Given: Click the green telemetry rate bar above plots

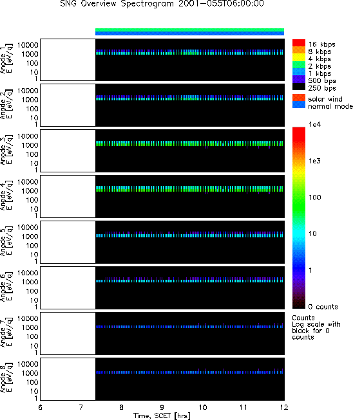Looking at the screenshot, I should coord(189,30).
